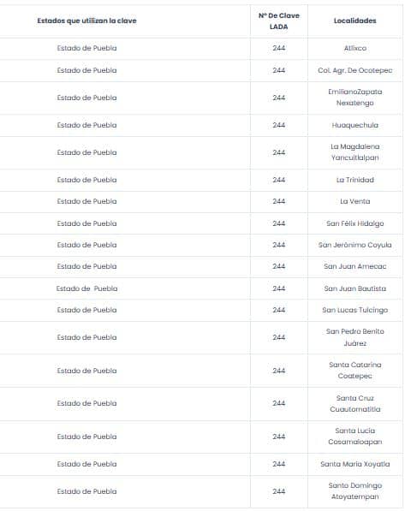Screen dimensions: 405x511
Task: Select the San Juan Amecac cell
Action: click(355, 266)
